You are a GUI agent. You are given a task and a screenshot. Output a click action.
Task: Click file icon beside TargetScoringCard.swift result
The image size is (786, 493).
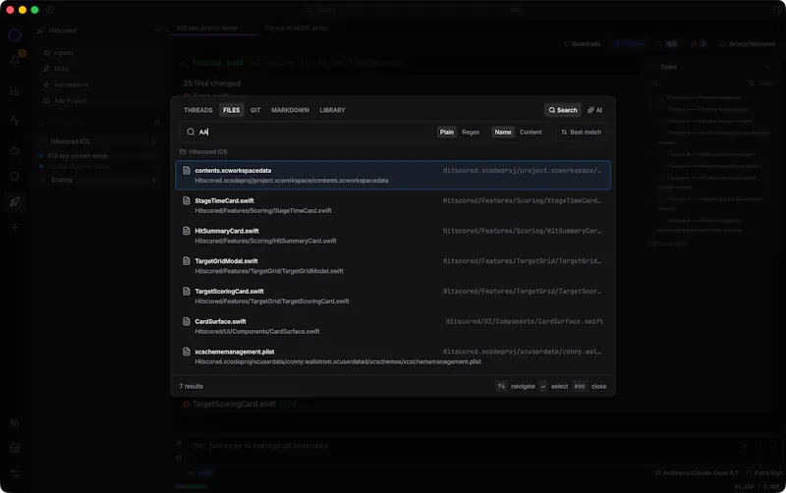tap(187, 291)
